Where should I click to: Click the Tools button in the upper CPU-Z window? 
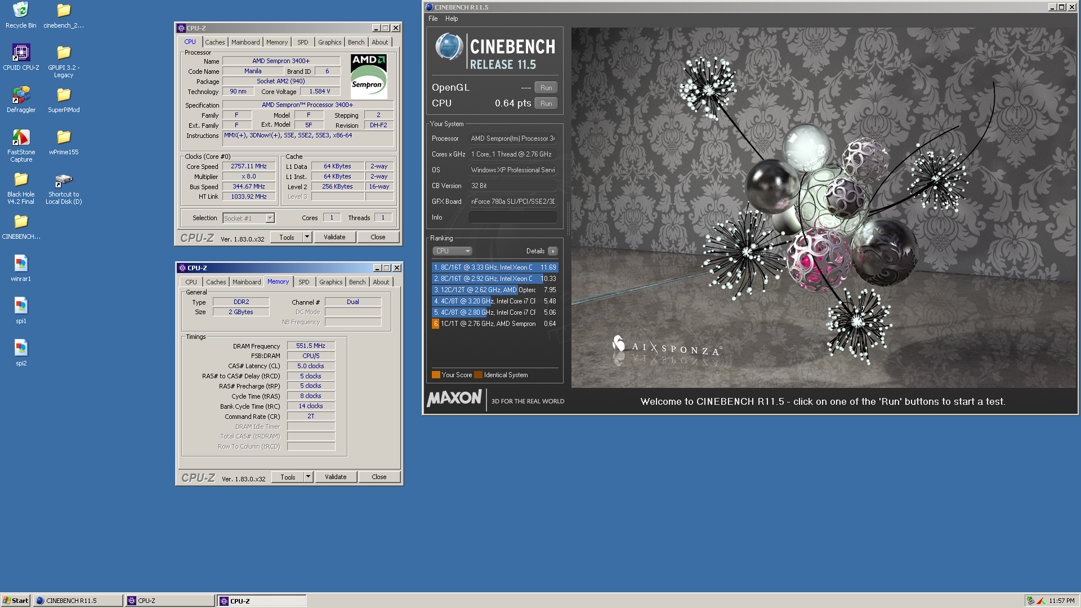(x=287, y=237)
